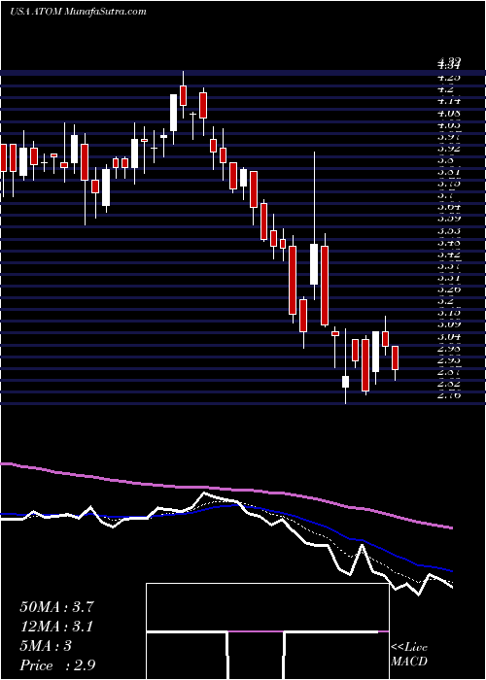The image size is (486, 680).
Task: Click the 3.92 price axis label
Action: [x=448, y=148]
